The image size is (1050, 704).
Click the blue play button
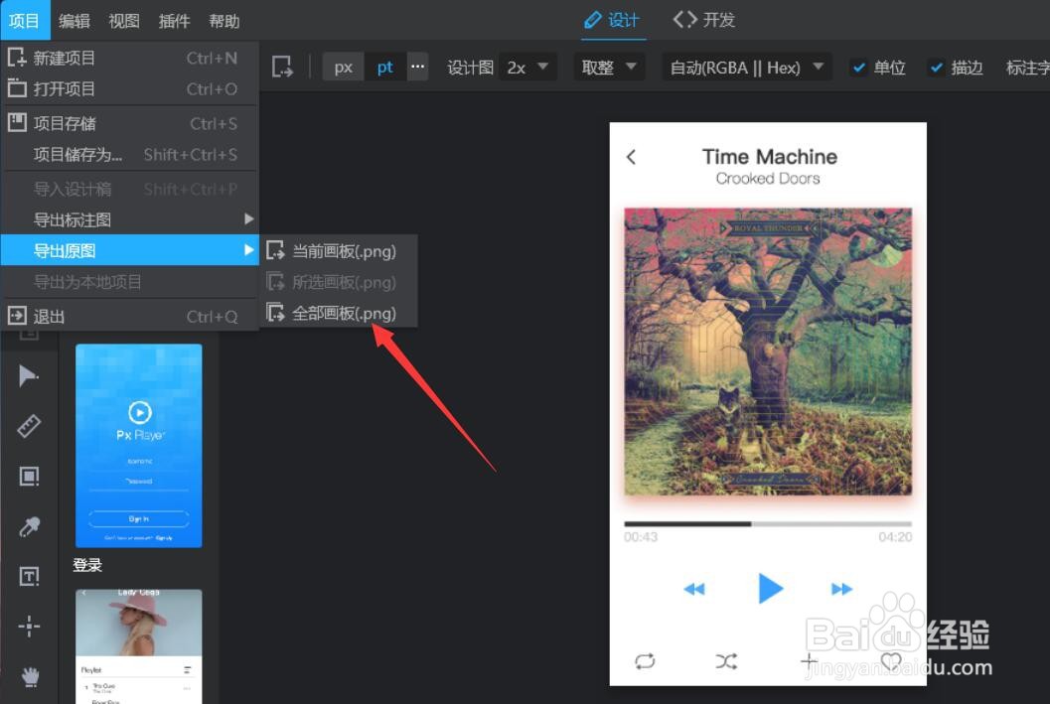tap(770, 588)
